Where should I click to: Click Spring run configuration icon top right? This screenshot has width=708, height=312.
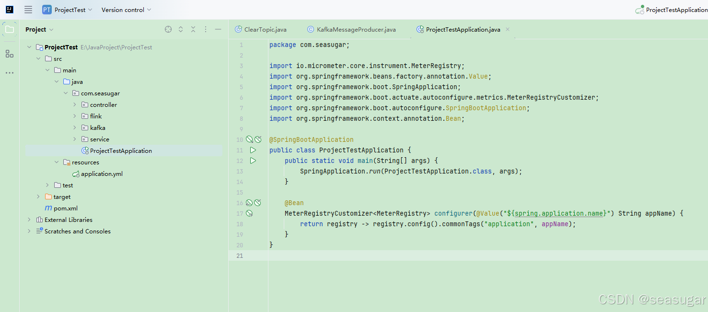coord(639,10)
